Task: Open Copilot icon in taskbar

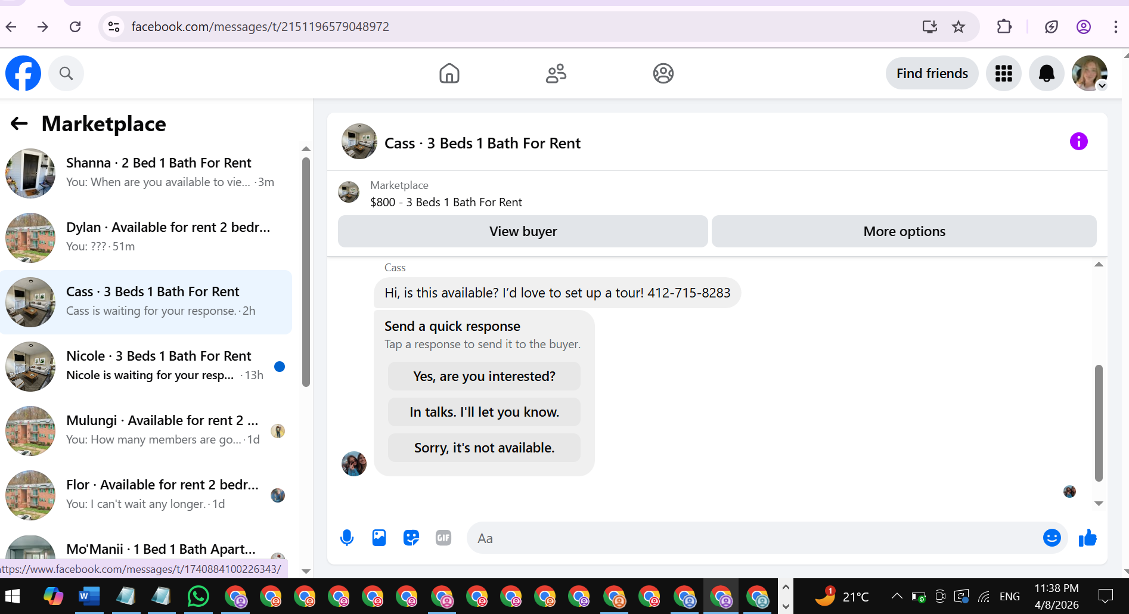Action: coord(53,596)
